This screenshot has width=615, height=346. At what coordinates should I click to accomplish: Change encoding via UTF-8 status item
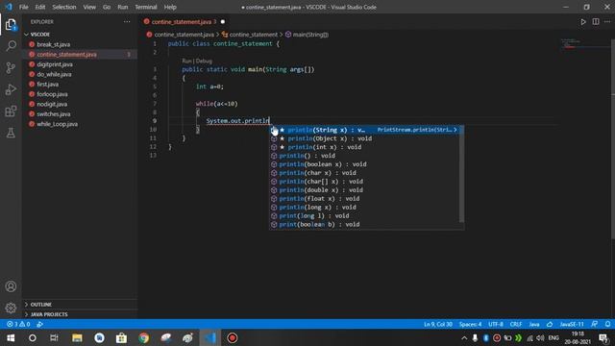point(496,325)
